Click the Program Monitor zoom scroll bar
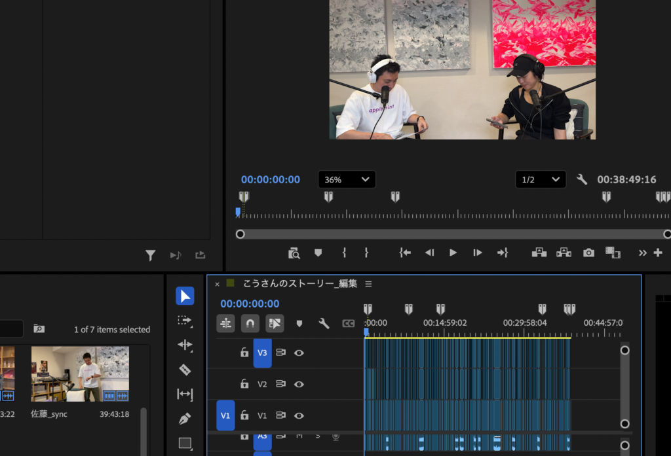 pos(453,234)
